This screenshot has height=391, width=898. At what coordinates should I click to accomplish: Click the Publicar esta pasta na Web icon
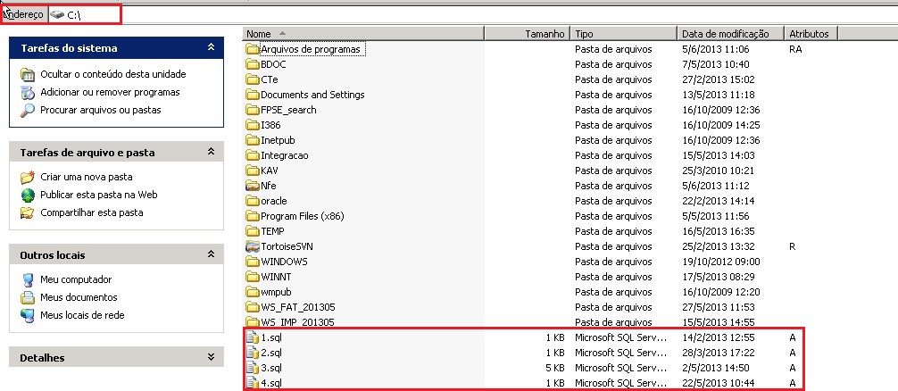pyautogui.click(x=28, y=195)
